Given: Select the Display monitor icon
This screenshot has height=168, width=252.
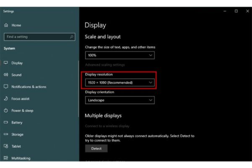Looking at the screenshot, I should point(6,63).
